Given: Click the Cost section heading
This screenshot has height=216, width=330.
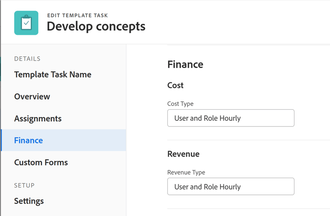Looking at the screenshot, I should [176, 85].
